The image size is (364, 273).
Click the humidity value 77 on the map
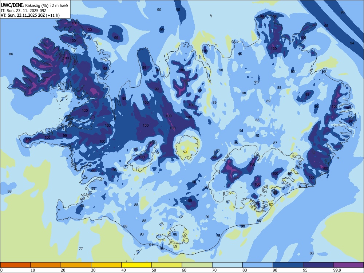[x=81, y=249]
